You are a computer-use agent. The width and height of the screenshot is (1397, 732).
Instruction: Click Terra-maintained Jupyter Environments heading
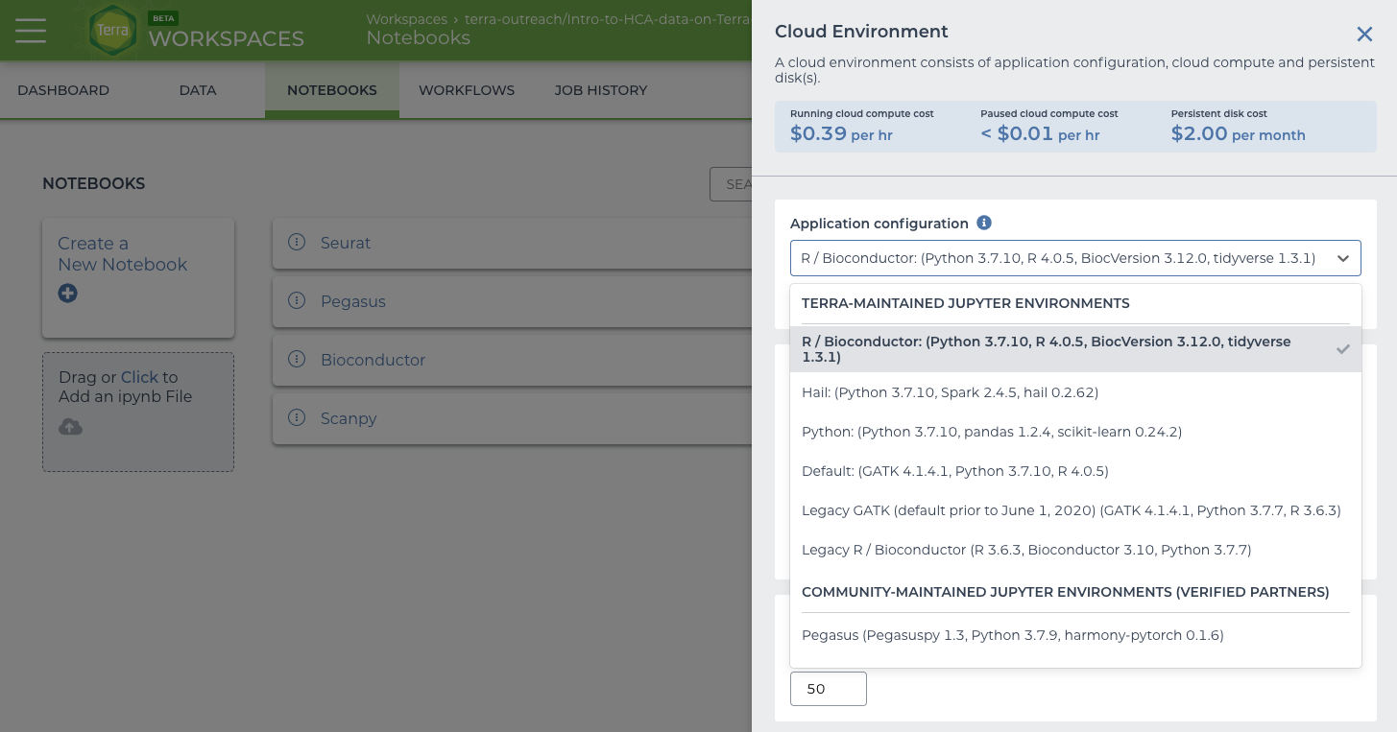point(965,303)
